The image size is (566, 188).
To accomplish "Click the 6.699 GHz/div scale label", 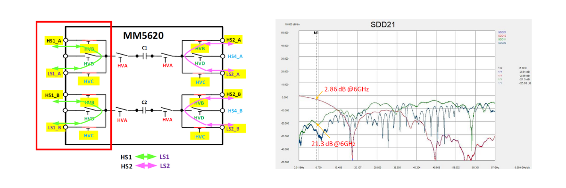I will [522, 167].
